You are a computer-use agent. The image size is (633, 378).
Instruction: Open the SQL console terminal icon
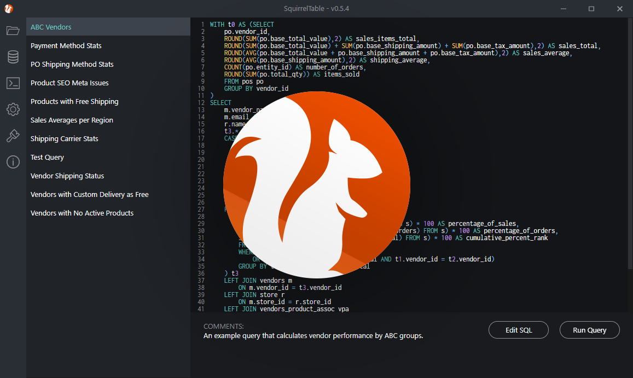pyautogui.click(x=13, y=83)
